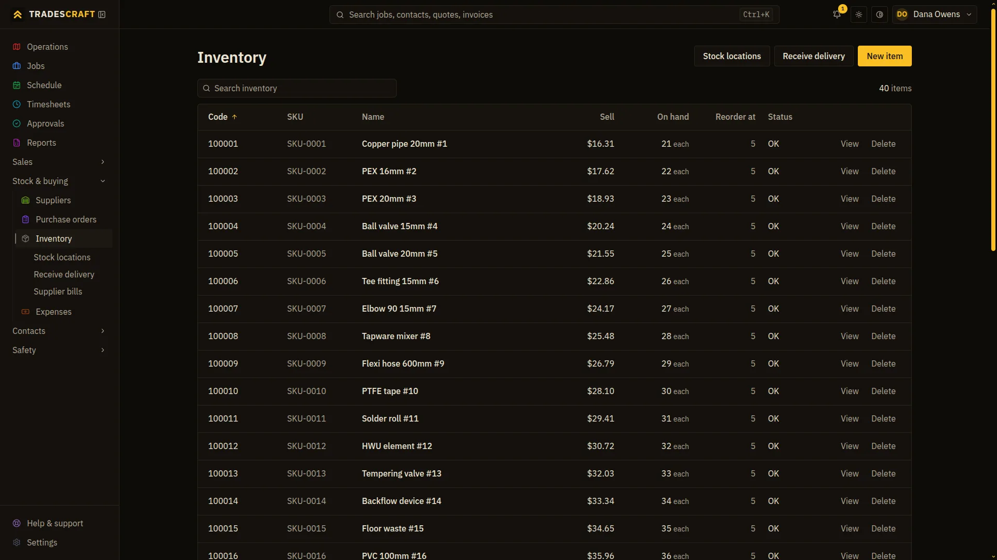Click the search icon in Search inventory

point(207,88)
